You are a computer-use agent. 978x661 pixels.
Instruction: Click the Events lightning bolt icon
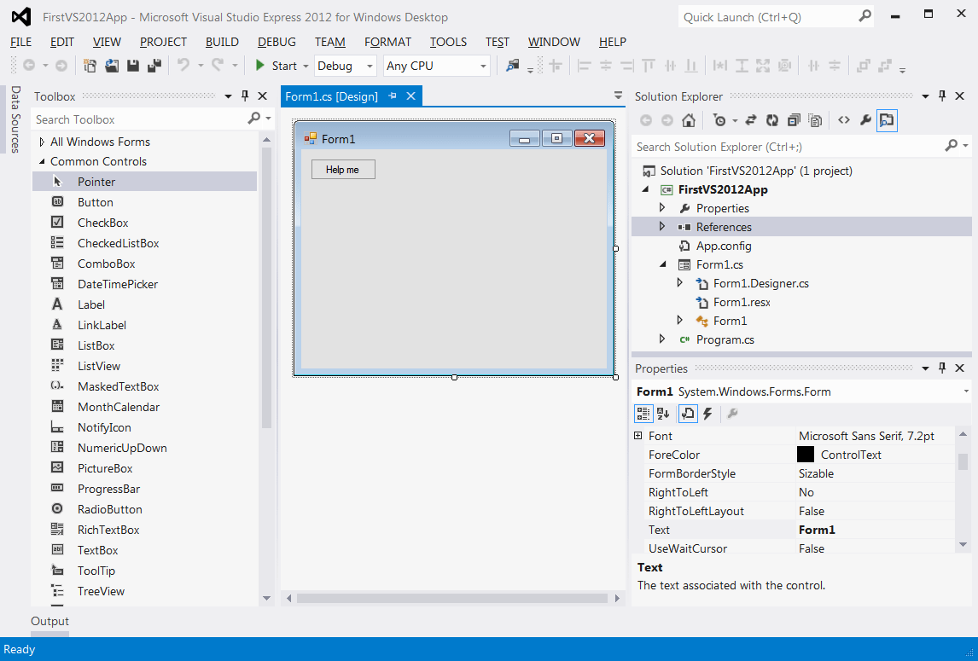[707, 414]
